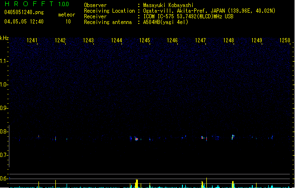Click the wide yellow power peak before 1245
Viewport: 295px width, 188px height.
[x=136, y=183]
